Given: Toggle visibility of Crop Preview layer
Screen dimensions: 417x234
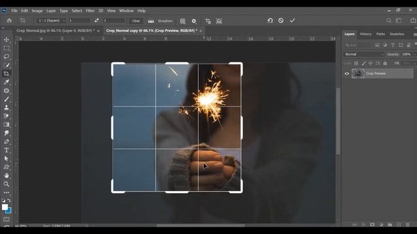Looking at the screenshot, I should (347, 73).
